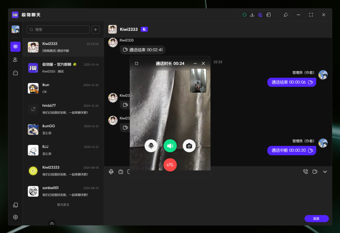
Task: Click the plus button beside the search box
Action: (x=96, y=30)
